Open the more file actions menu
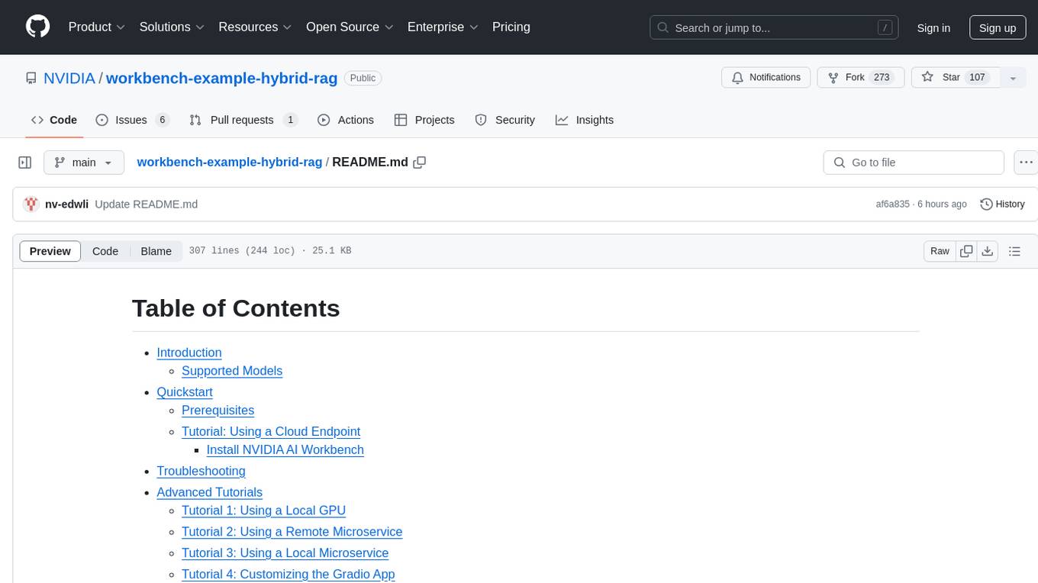This screenshot has height=583, width=1038. coord(1026,163)
